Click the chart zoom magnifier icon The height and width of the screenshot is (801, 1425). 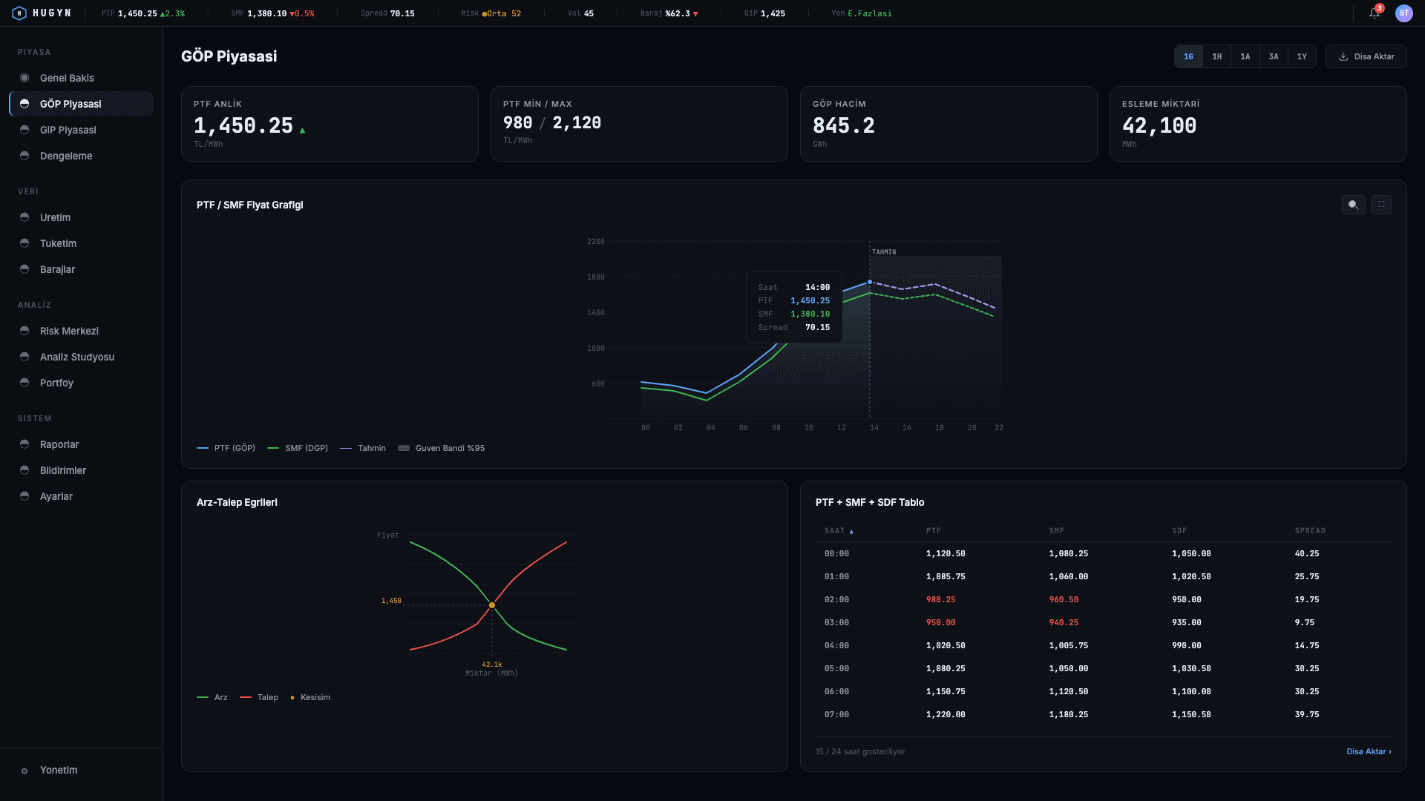point(1353,205)
